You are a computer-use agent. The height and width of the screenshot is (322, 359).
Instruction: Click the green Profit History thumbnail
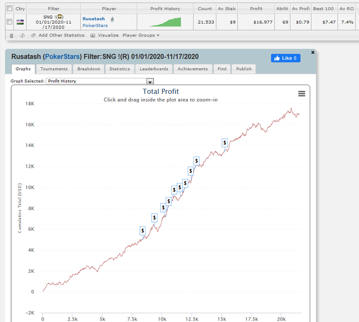point(166,22)
